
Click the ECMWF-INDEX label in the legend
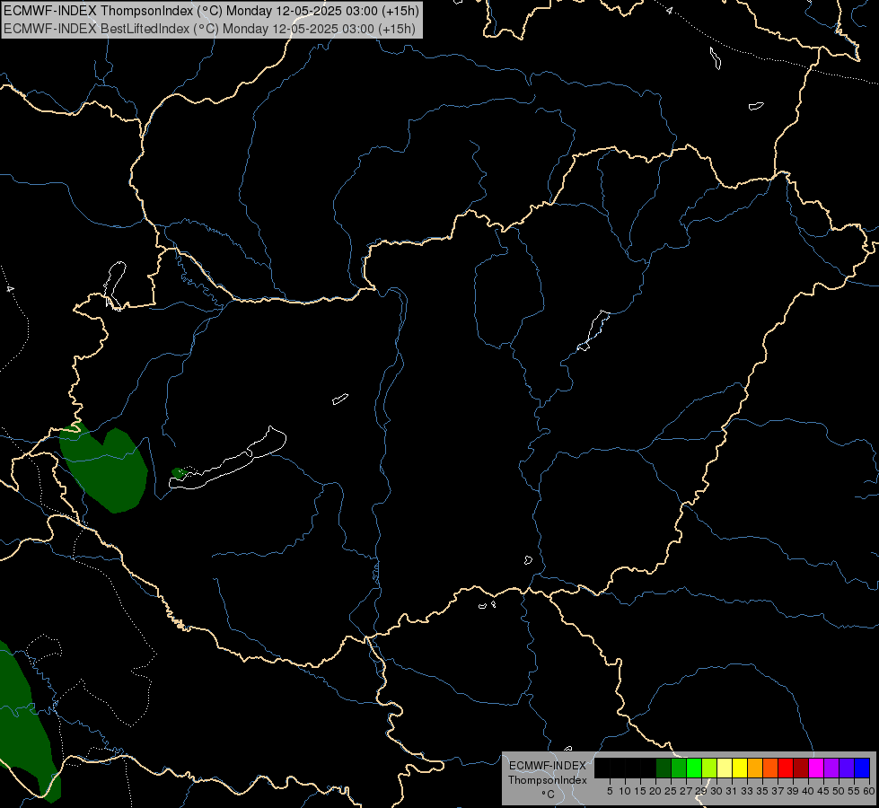pyautogui.click(x=548, y=766)
